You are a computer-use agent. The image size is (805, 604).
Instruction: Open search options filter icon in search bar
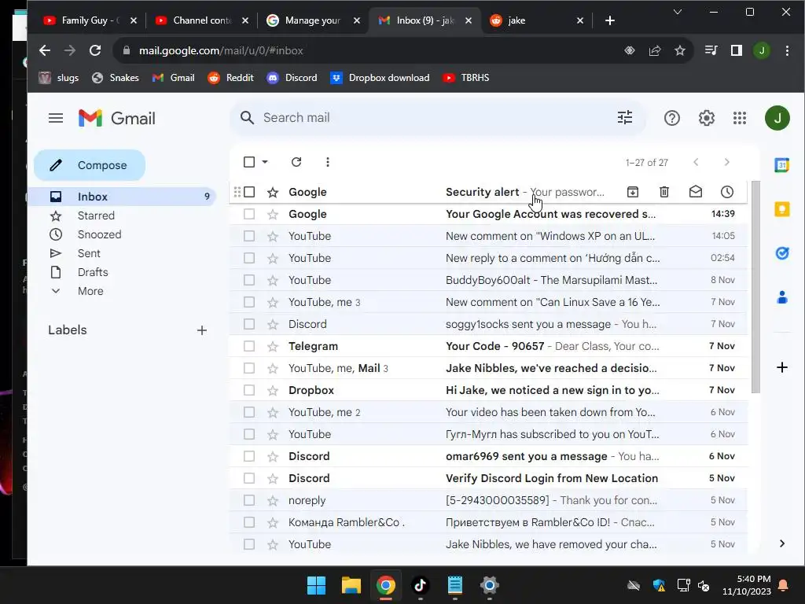tap(625, 118)
